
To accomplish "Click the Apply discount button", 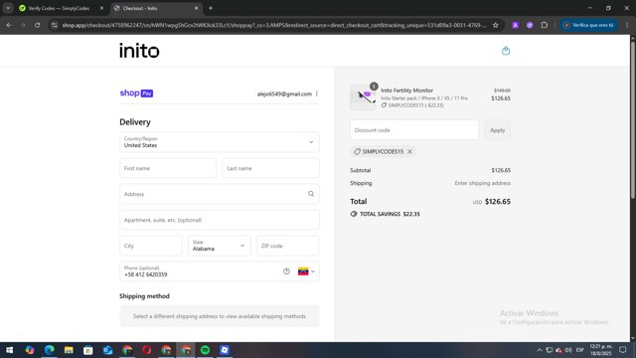I will pyautogui.click(x=497, y=130).
